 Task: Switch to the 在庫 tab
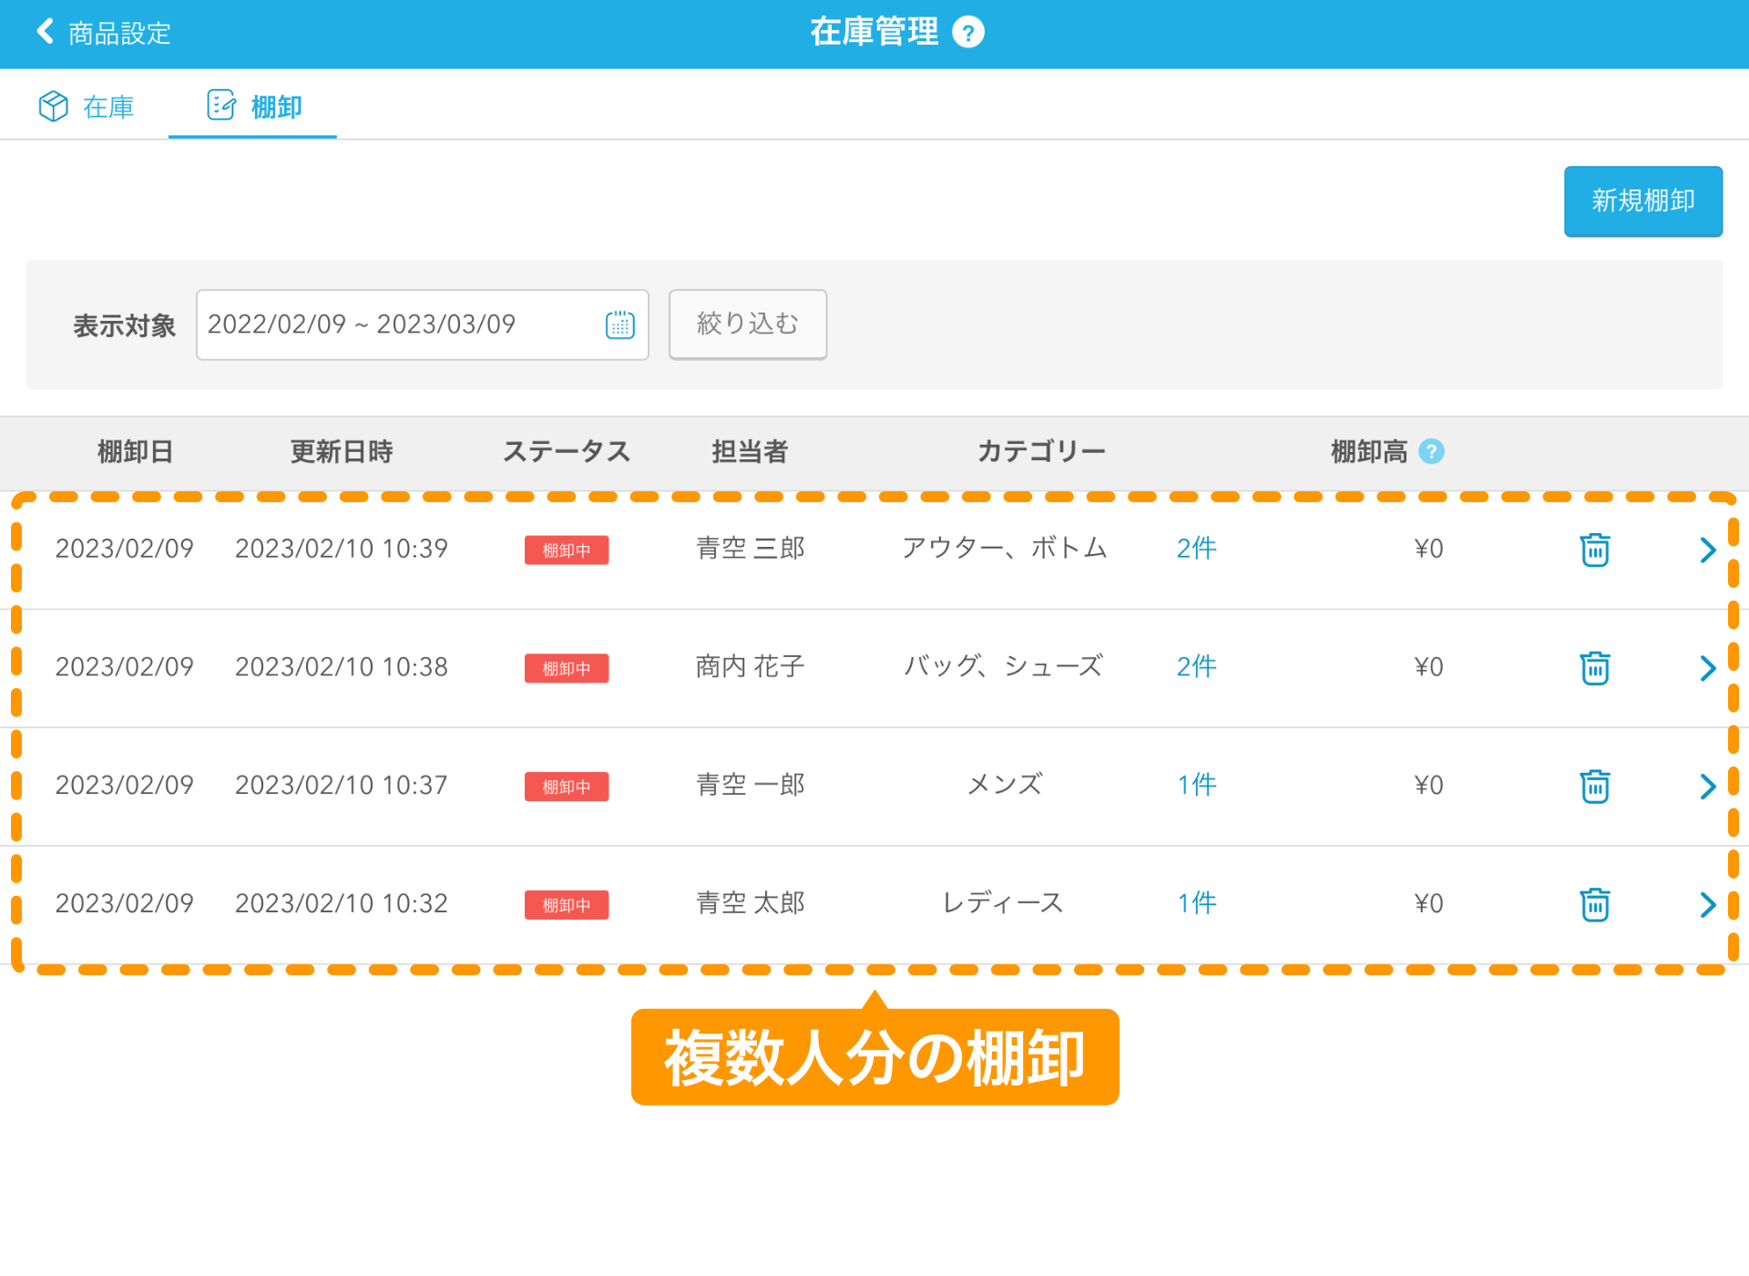(87, 107)
